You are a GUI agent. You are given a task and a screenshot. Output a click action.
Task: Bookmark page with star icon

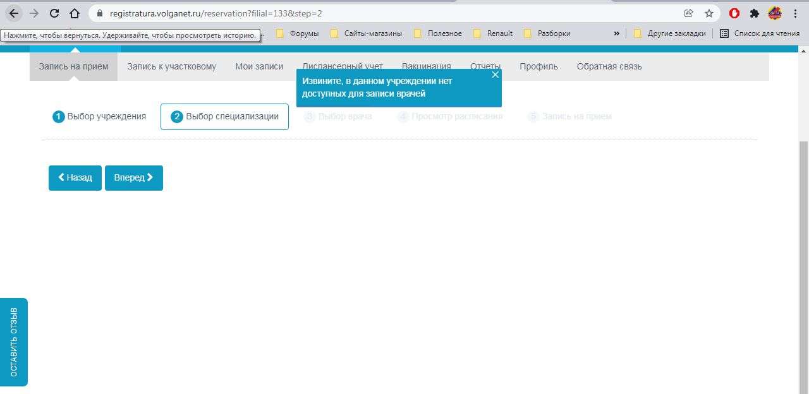(x=709, y=13)
